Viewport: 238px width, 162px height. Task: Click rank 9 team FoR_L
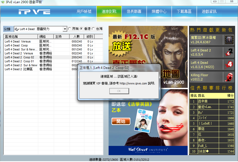point(202,146)
